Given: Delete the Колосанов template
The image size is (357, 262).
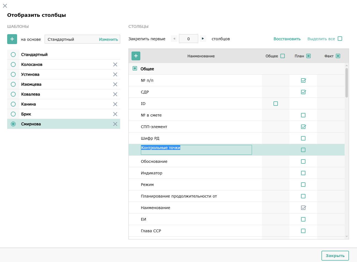Looking at the screenshot, I should coord(115,64).
